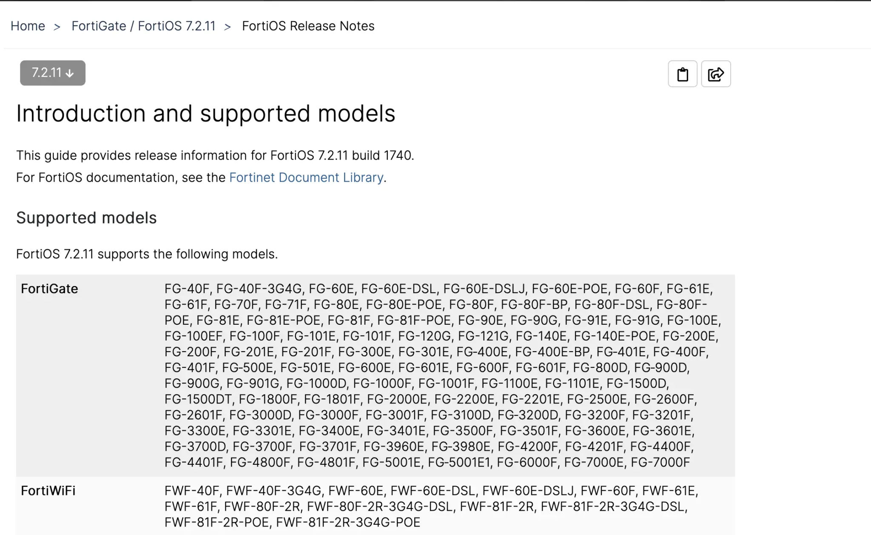
Task: Click FWF-81F-2R-3G4G-POE in the FortiWiFi list
Action: (348, 522)
